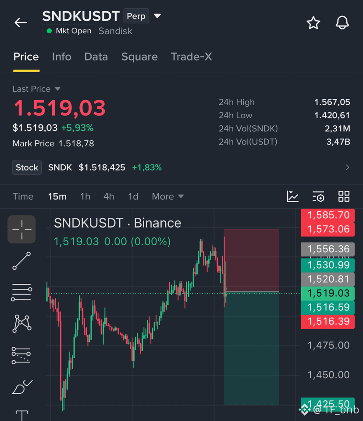Open the Price tab
The image size is (363, 421).
[x=26, y=57]
